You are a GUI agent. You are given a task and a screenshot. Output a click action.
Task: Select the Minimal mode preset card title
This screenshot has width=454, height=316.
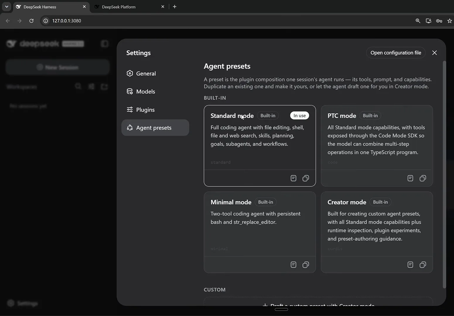[x=231, y=202]
